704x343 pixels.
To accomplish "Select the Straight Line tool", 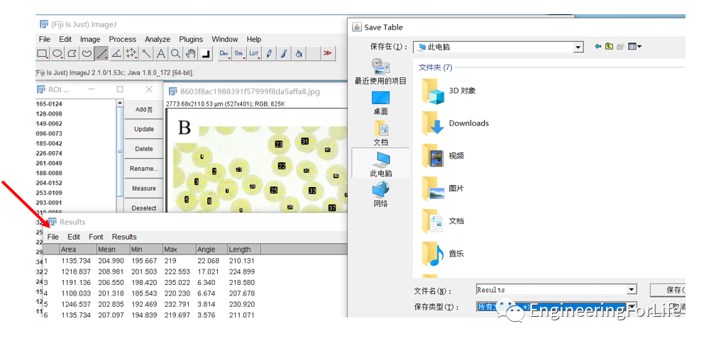I will (101, 54).
